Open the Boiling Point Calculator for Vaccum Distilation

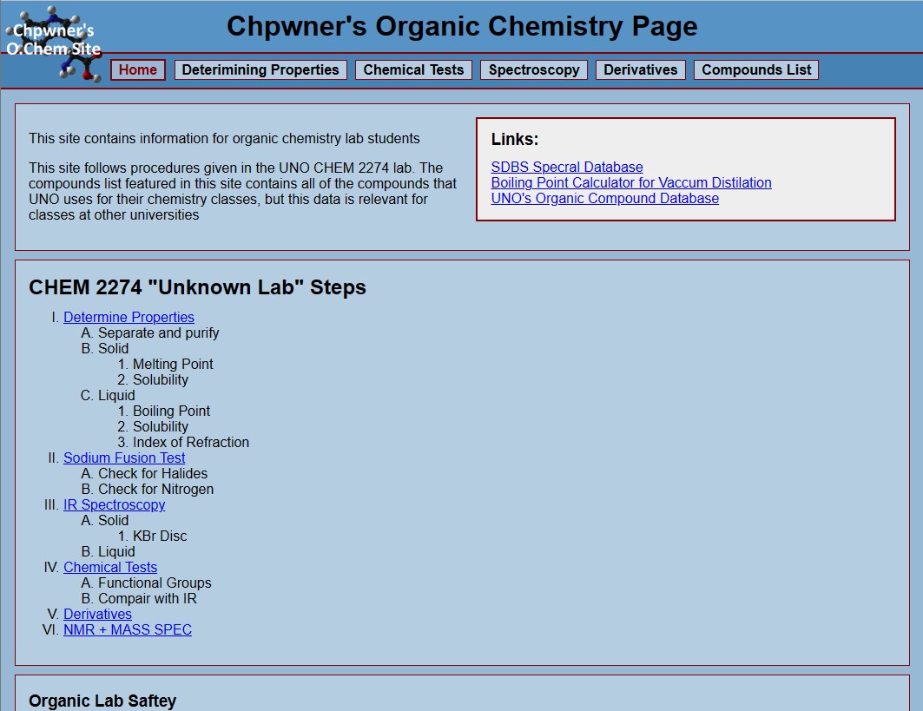631,182
